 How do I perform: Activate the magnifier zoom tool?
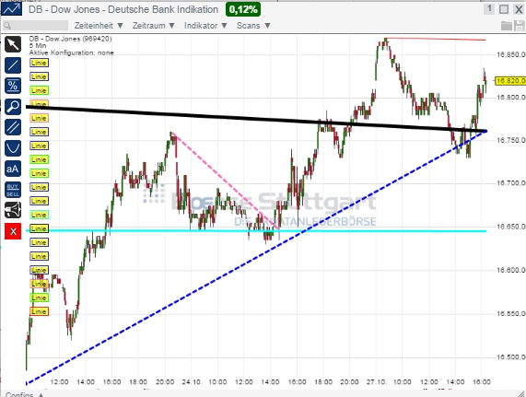13,107
